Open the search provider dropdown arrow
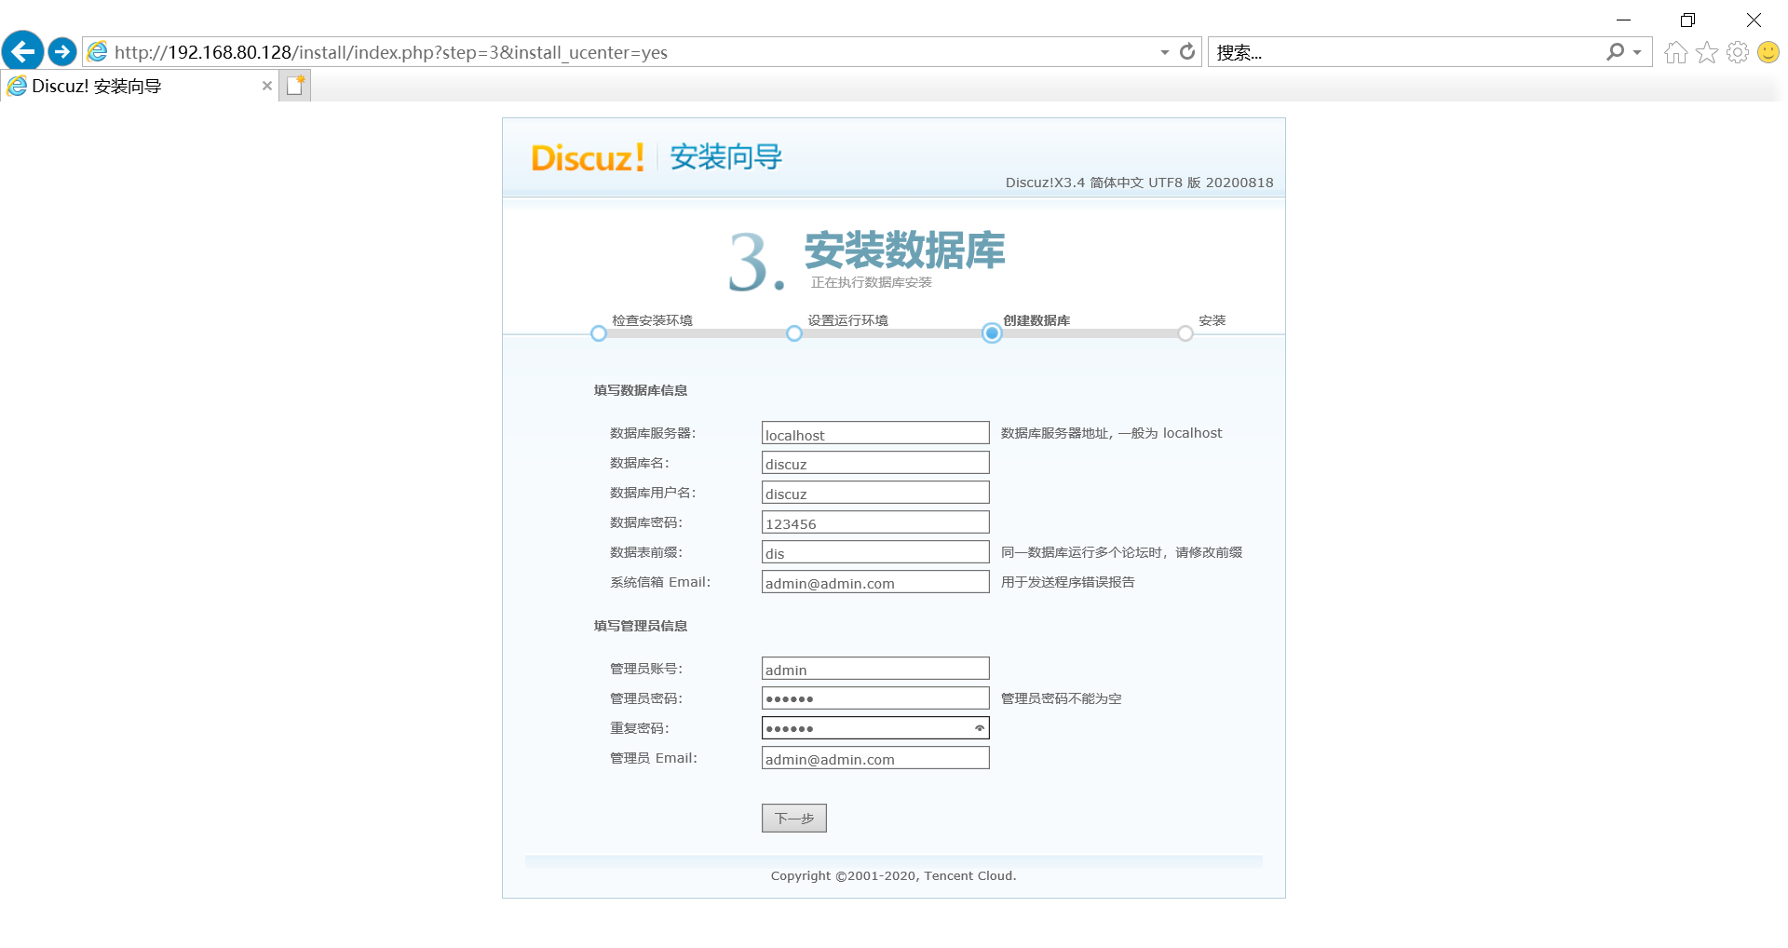This screenshot has height=948, width=1788. 1637,52
